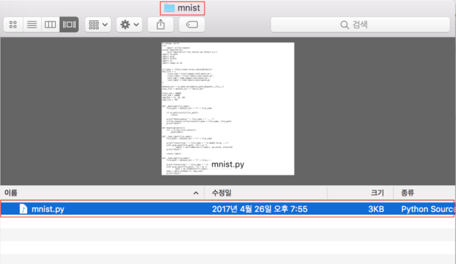Viewport: 456px width, 264px height.
Task: Sort by the 이름 column header
Action: coord(102,193)
